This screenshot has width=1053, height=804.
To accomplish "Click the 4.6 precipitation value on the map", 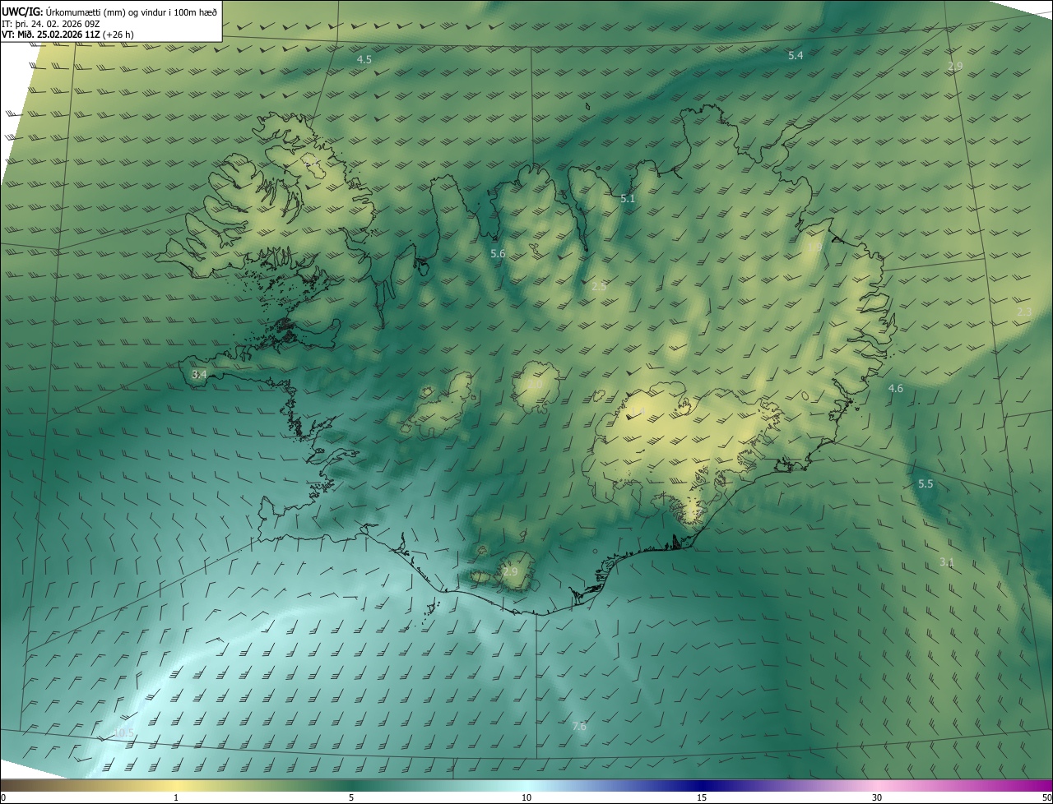I will pyautogui.click(x=896, y=388).
